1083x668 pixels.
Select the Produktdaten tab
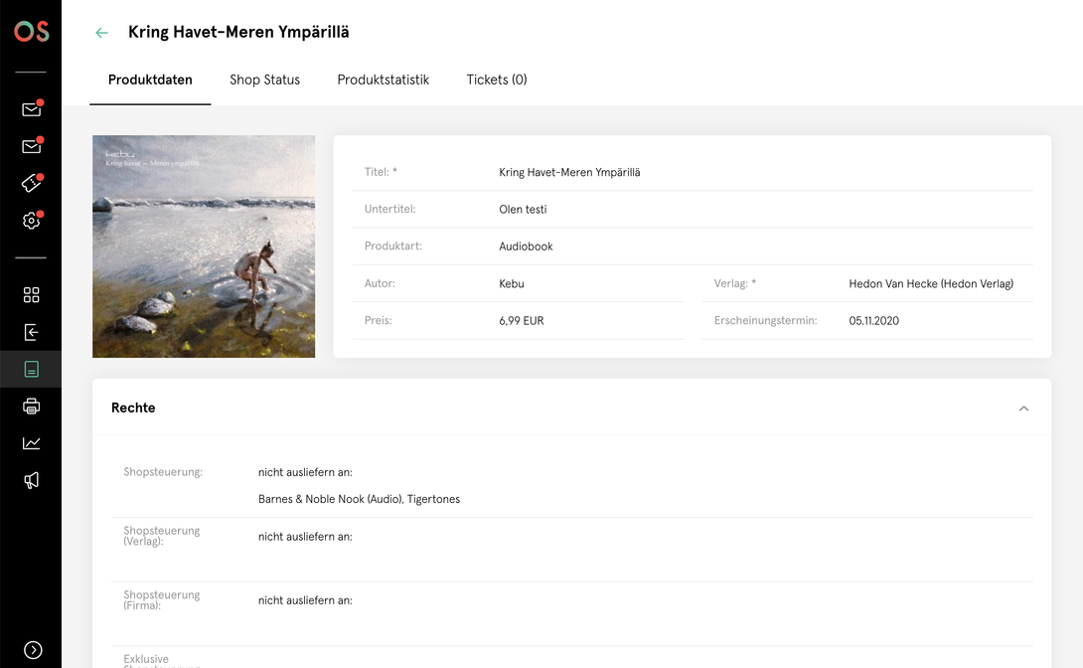pyautogui.click(x=150, y=80)
